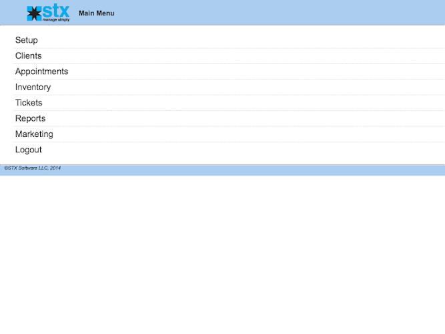Open the Clients section
The width and height of the screenshot is (445, 334).
pyautogui.click(x=229, y=56)
